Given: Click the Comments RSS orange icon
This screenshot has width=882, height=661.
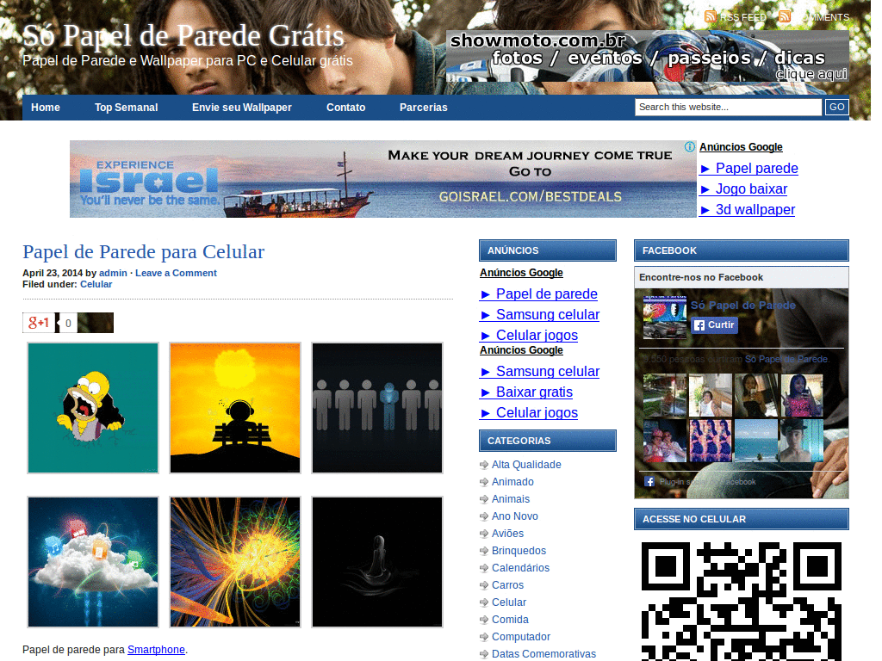Looking at the screenshot, I should [785, 17].
